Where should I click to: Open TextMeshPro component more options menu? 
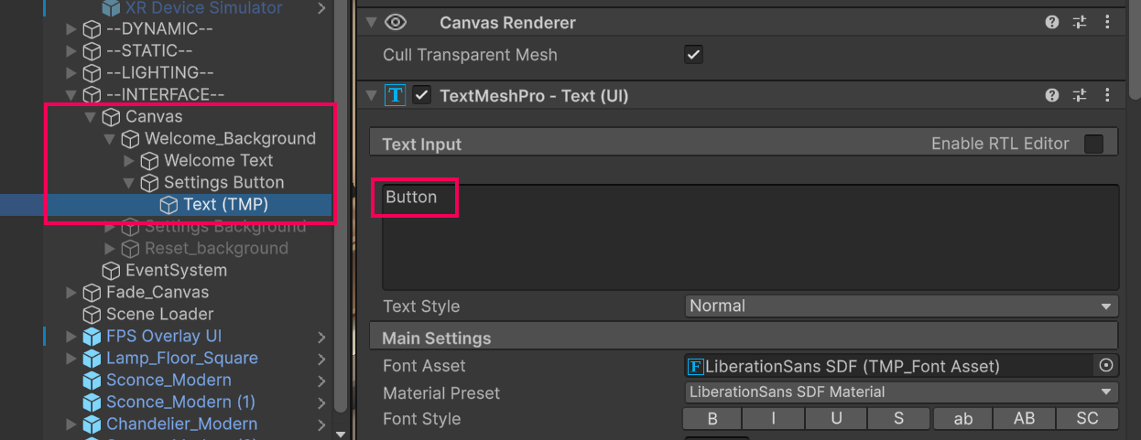click(1108, 95)
